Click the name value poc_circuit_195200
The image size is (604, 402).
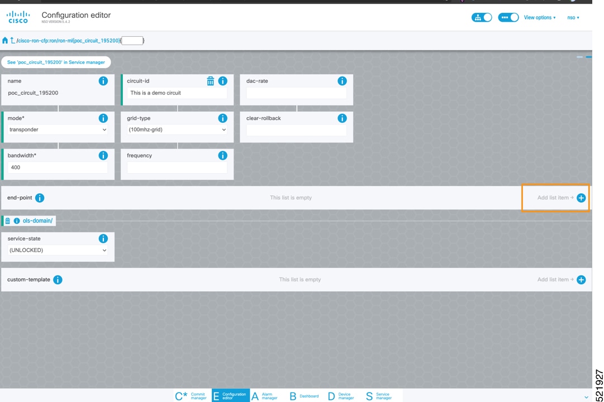tap(33, 93)
